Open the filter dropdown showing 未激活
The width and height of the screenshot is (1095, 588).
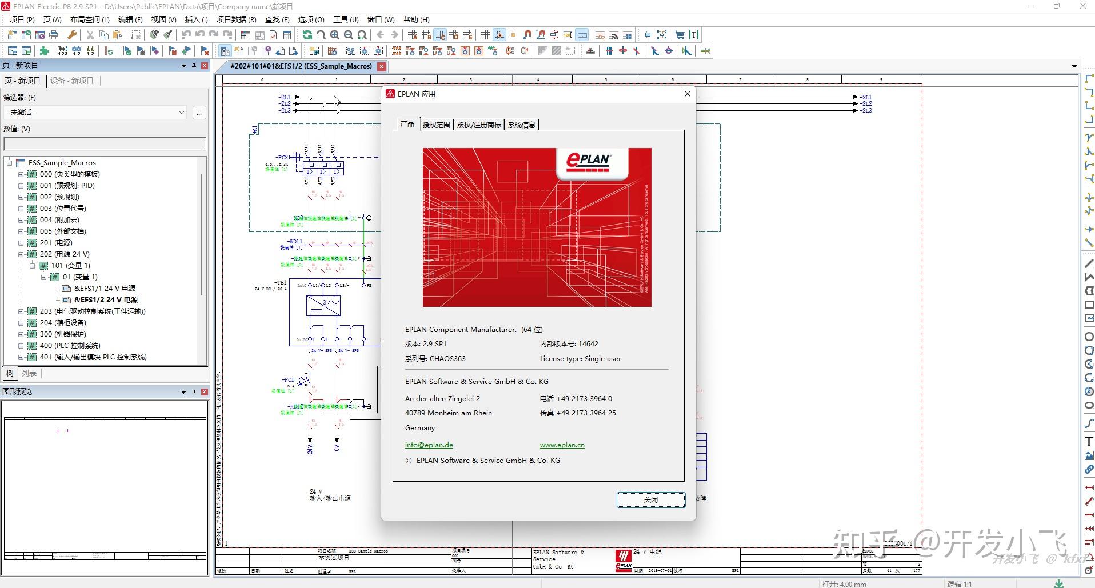pos(95,113)
